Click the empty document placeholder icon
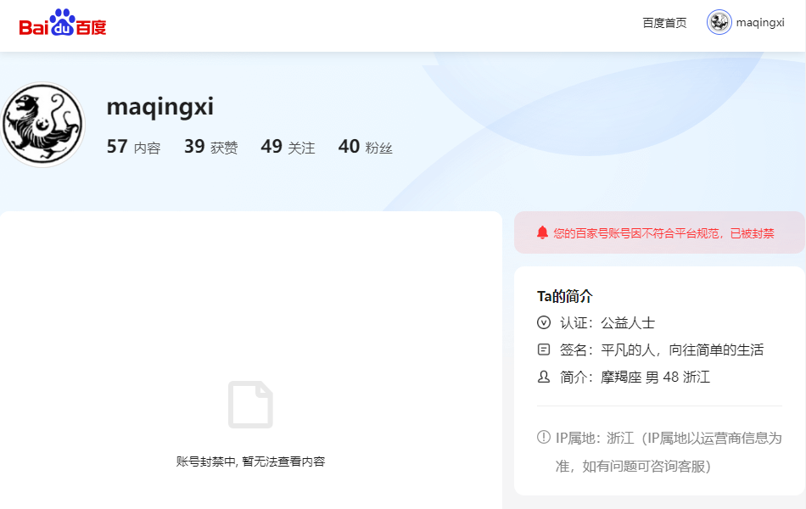 pos(250,405)
